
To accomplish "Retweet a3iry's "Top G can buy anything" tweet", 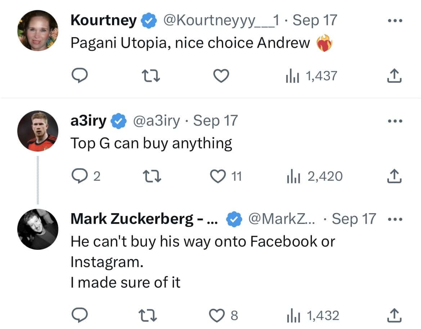I will (152, 176).
